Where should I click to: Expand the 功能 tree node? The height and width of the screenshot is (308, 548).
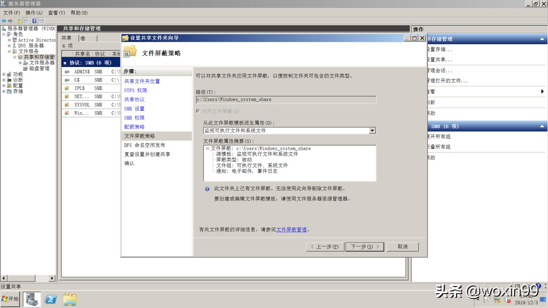tap(4, 74)
